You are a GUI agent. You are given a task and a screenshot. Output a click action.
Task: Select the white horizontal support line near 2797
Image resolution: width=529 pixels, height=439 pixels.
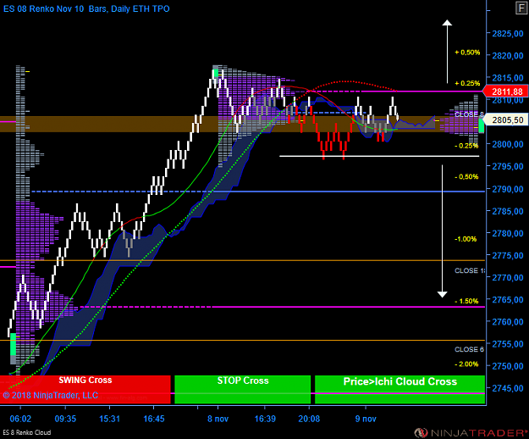click(x=379, y=156)
